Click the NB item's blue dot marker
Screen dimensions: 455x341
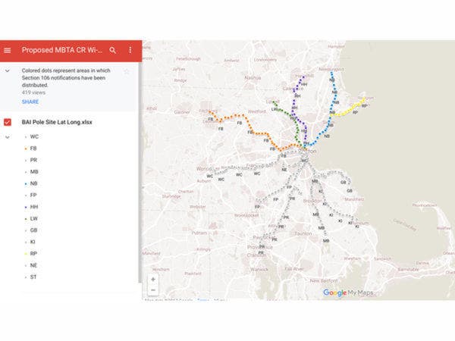25,183
